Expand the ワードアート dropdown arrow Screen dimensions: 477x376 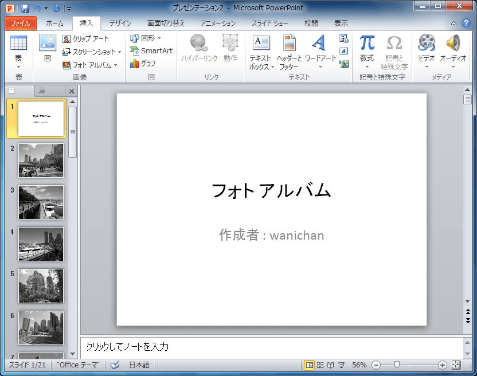click(x=320, y=67)
